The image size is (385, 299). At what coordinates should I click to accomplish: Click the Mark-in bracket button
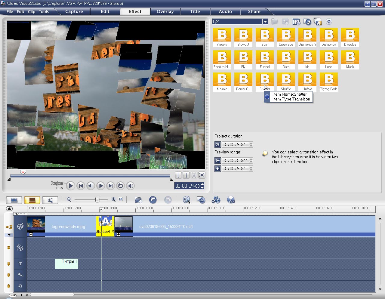pyautogui.click(x=179, y=175)
